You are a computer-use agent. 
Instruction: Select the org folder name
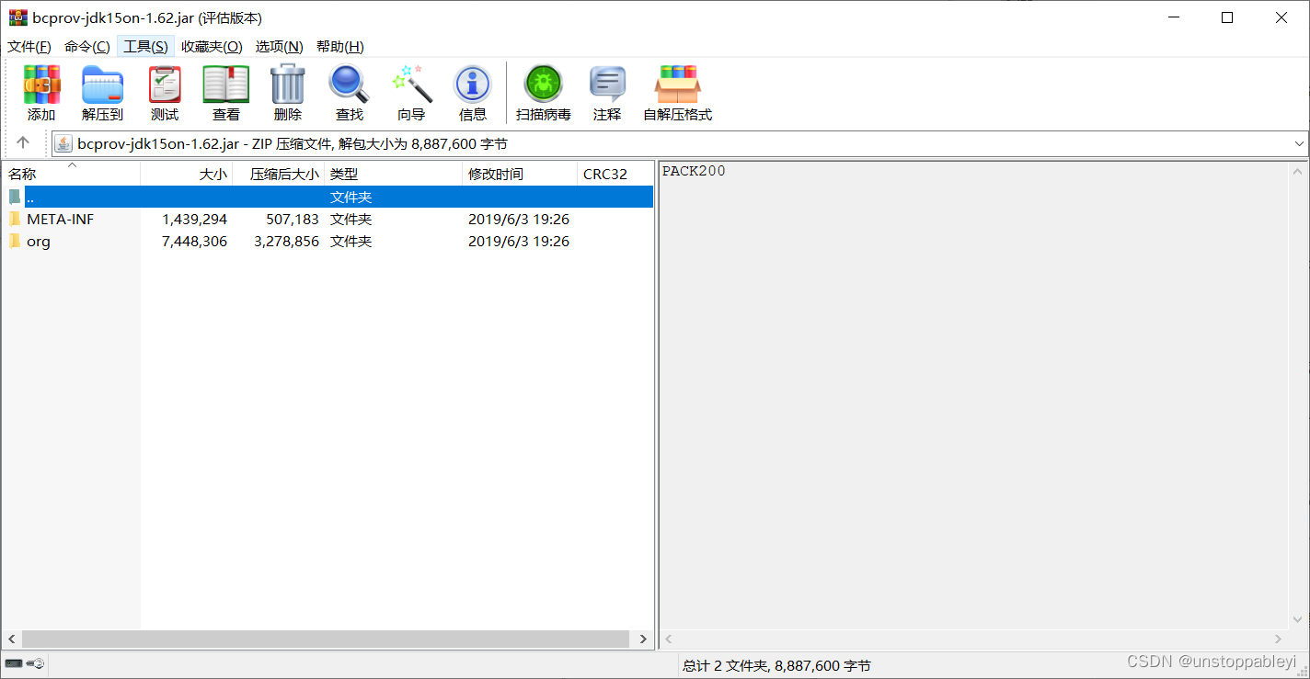point(39,241)
